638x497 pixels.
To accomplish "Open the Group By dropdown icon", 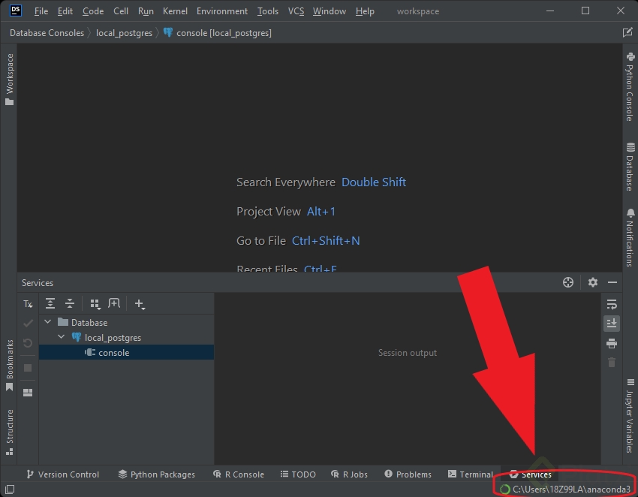I will [95, 303].
